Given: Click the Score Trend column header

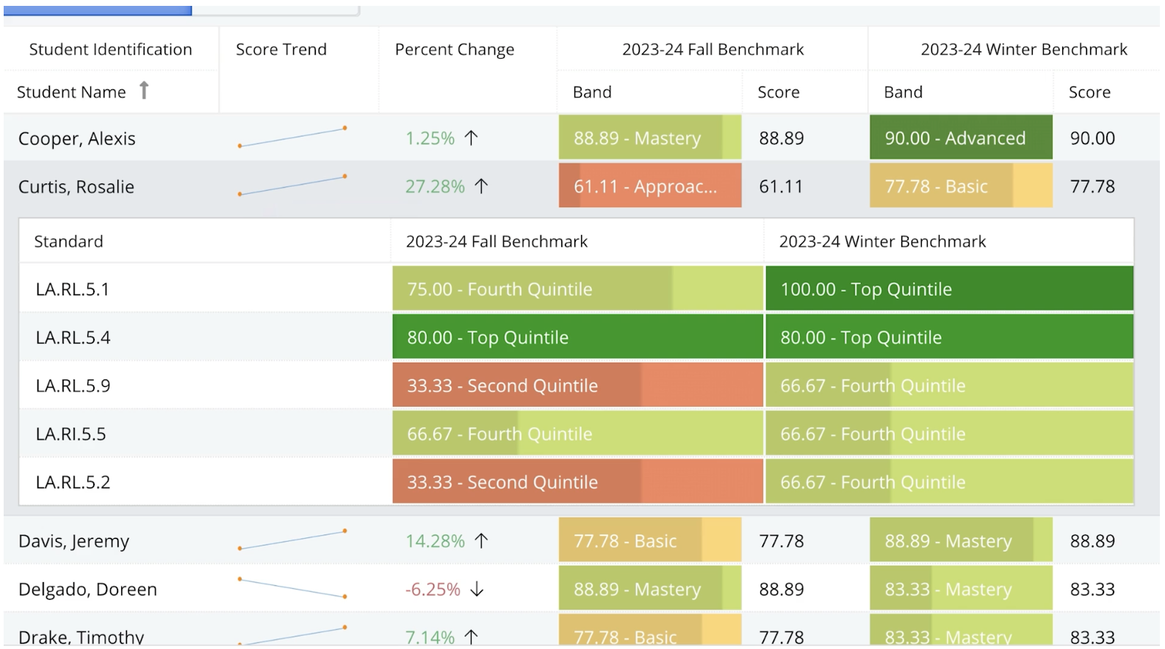Looking at the screenshot, I should (281, 49).
